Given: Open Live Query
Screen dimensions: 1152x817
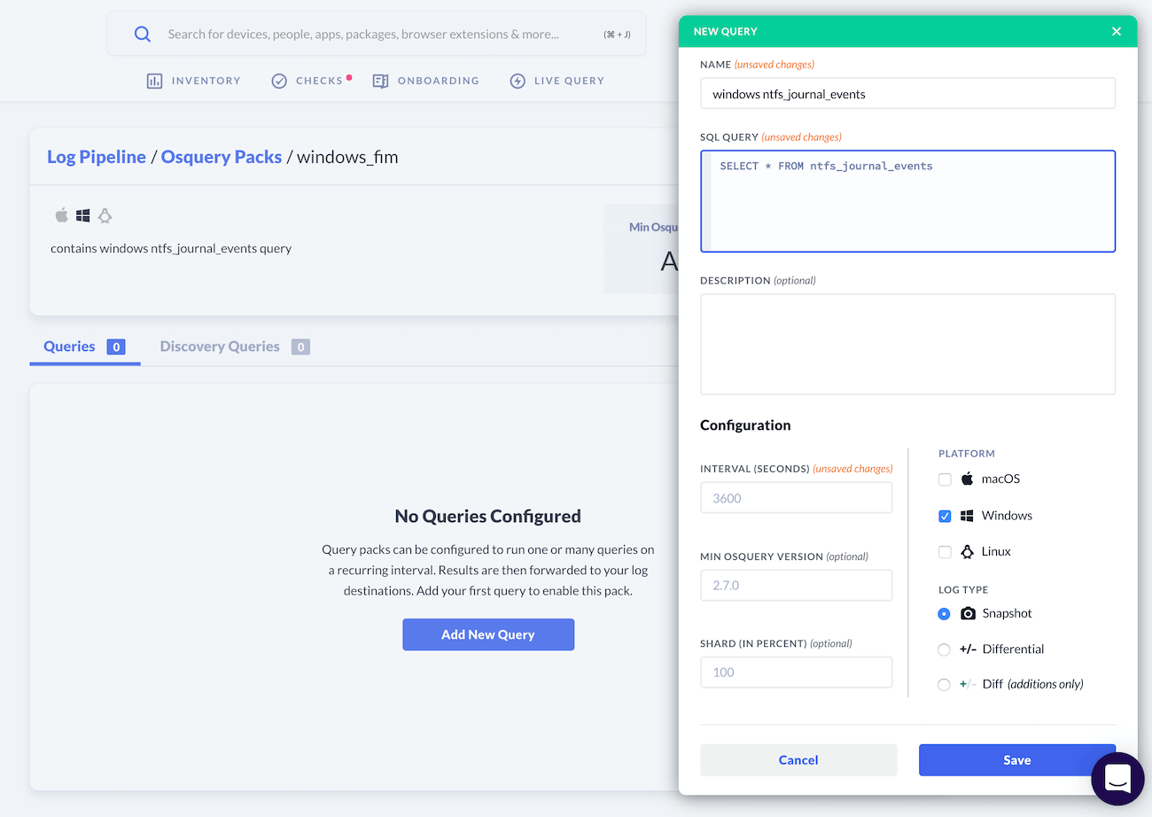Looking at the screenshot, I should 557,81.
